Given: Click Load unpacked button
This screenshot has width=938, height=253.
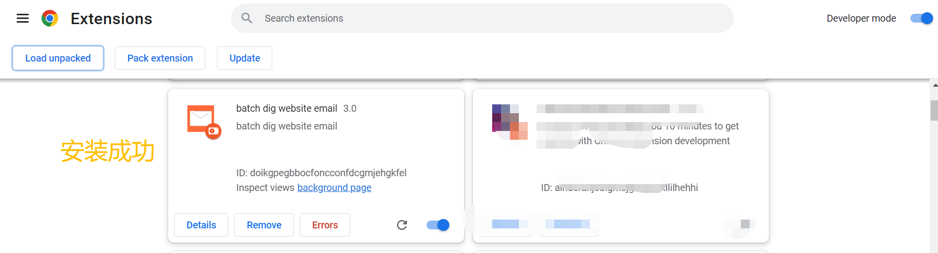Looking at the screenshot, I should coord(58,58).
